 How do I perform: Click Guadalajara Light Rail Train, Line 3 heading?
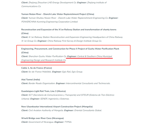[x=43, y=91]
